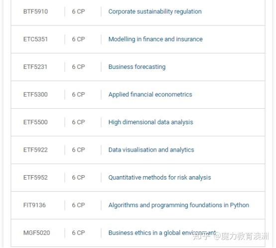Open Corporate sustainability regulation unit link
This screenshot has height=248, width=276.
pos(155,11)
